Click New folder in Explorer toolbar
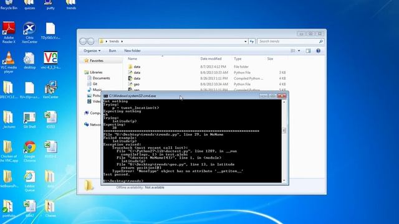Image resolution: width=399 pixels, height=224 pixels. tap(132, 51)
